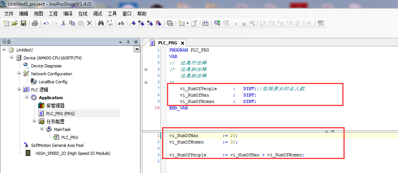Click the Start (play) toolbar button

(236, 23)
